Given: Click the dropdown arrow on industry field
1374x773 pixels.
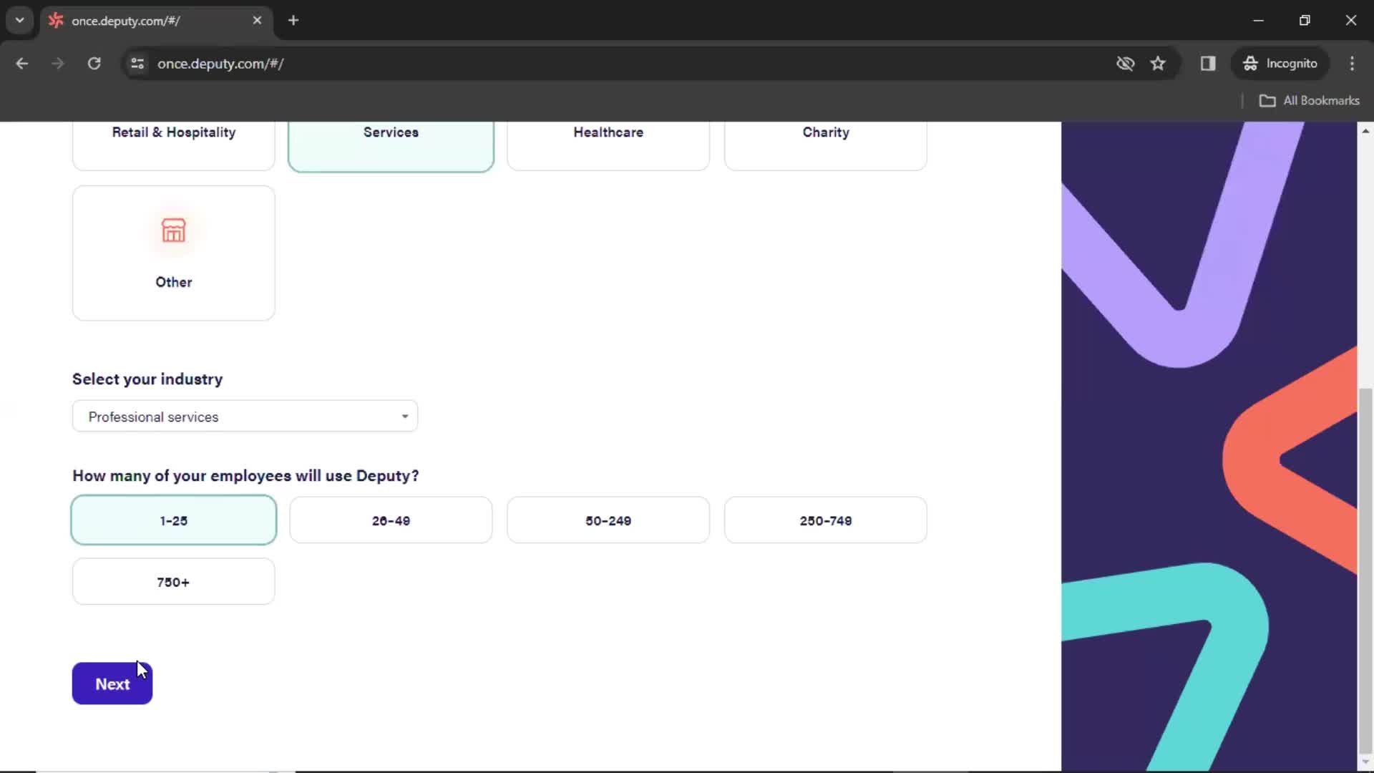Looking at the screenshot, I should click(404, 417).
